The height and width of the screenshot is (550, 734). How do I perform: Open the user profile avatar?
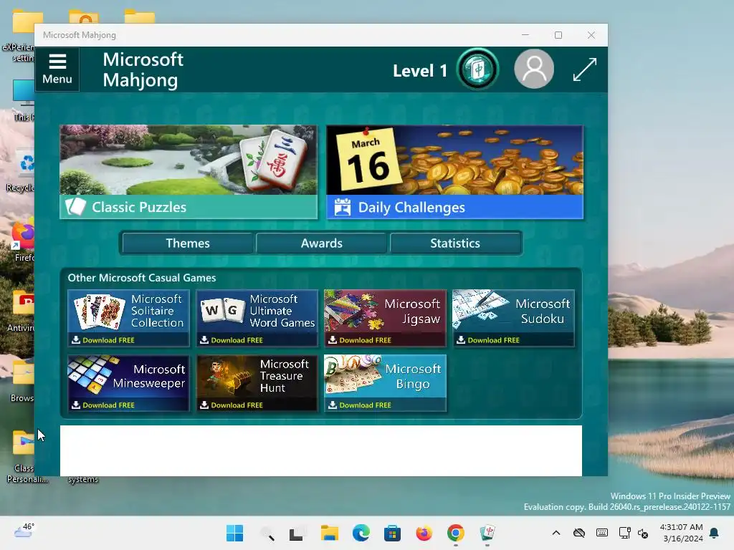(x=533, y=69)
